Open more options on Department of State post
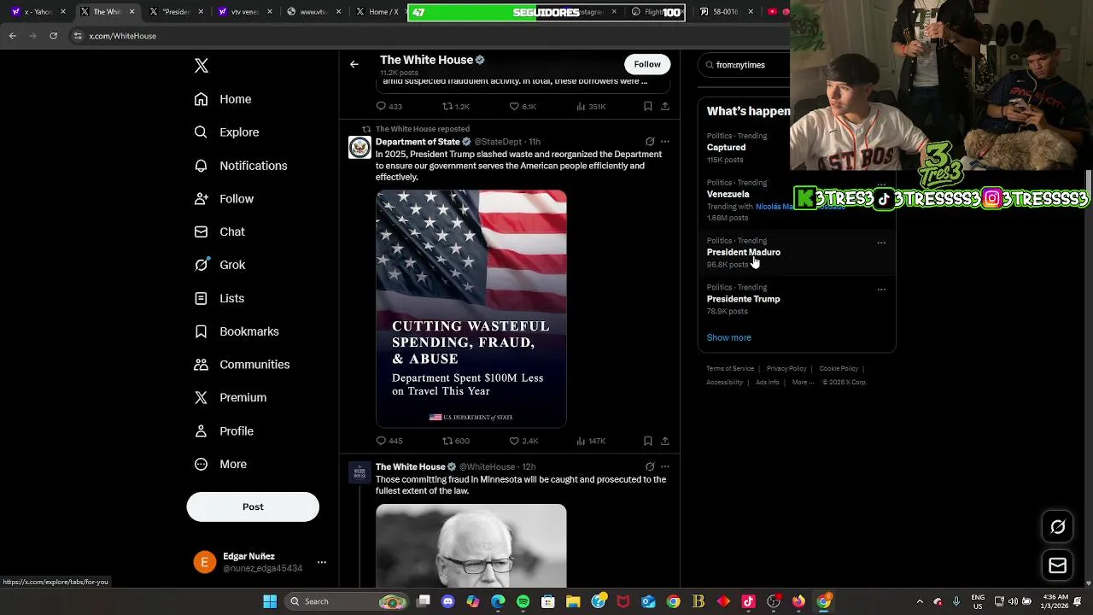This screenshot has width=1093, height=615. pyautogui.click(x=665, y=142)
